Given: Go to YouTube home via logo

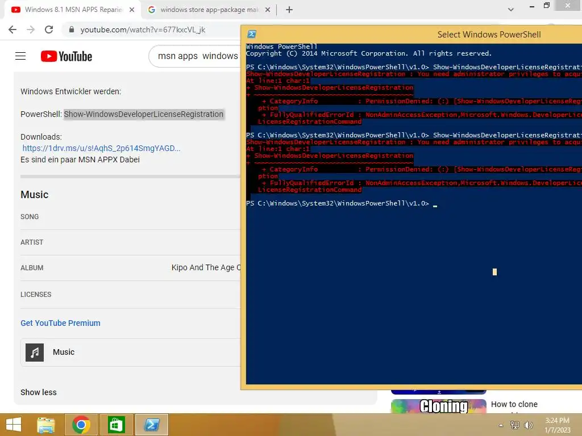Looking at the screenshot, I should point(66,56).
